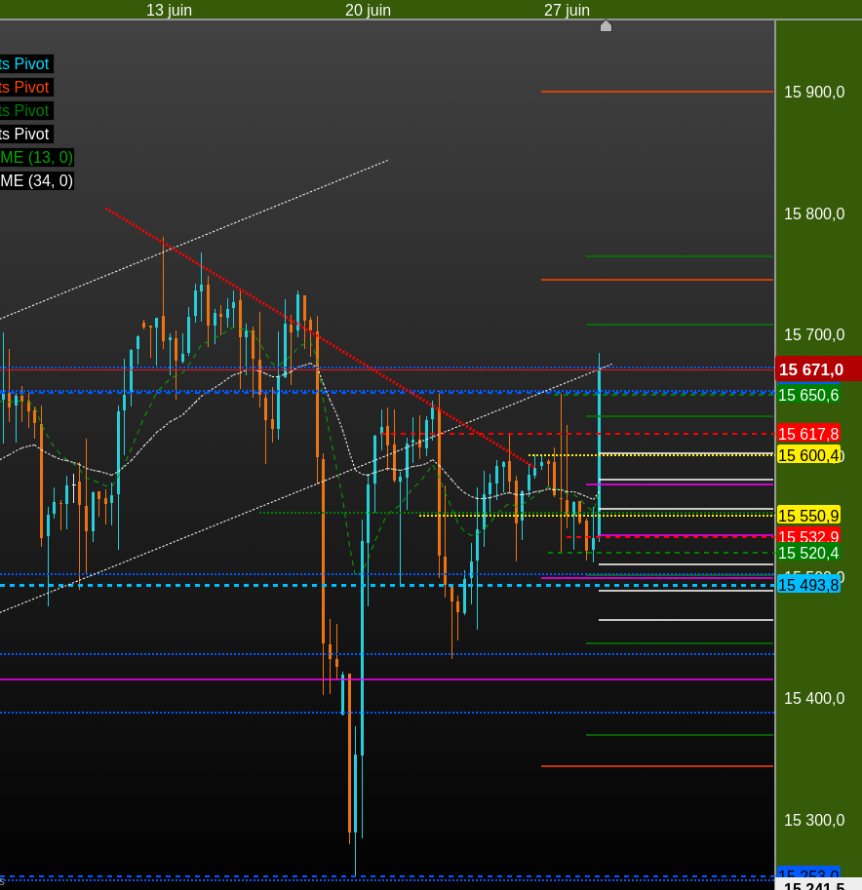
Task: Click the 15 900,0 price scale label
Action: point(814,92)
